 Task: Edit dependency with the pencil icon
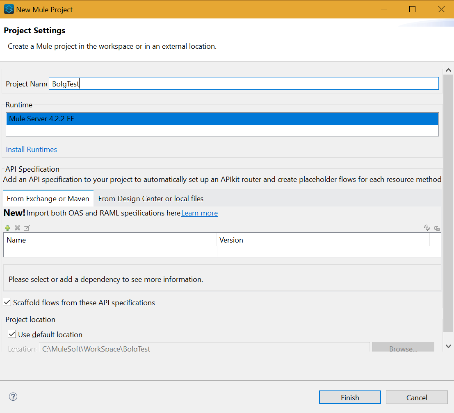(x=27, y=228)
